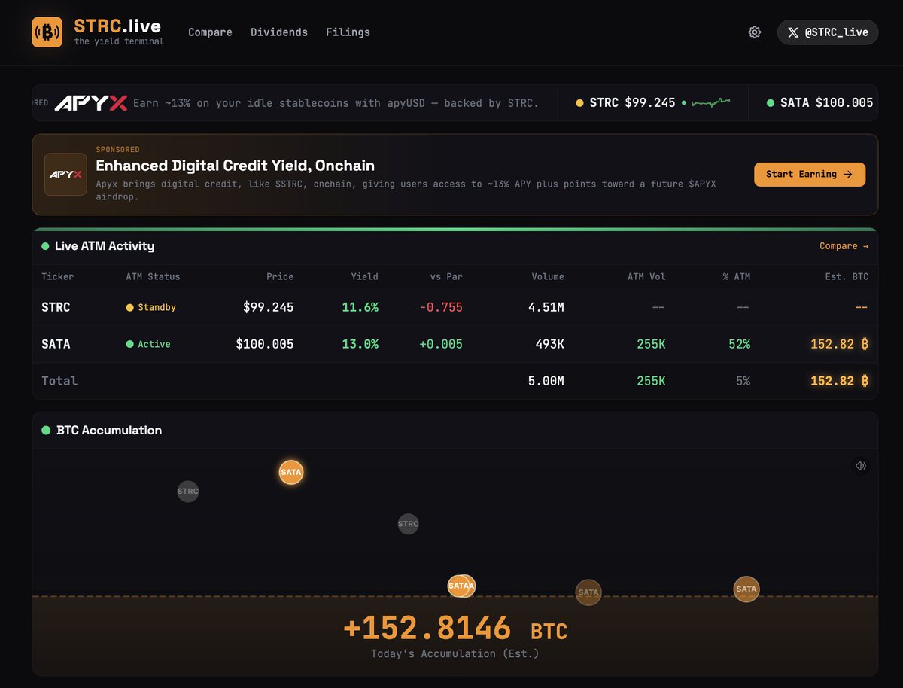Click the BTC Accumulation panel title
This screenshot has height=688, width=903.
coord(109,431)
